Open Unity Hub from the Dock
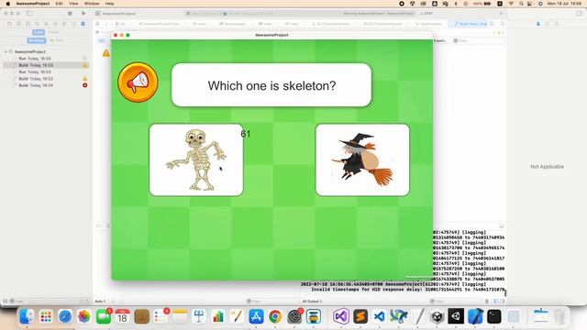587x330 pixels. pos(437,316)
